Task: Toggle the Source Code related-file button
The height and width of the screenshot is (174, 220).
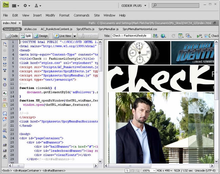Action: (x=12, y=29)
